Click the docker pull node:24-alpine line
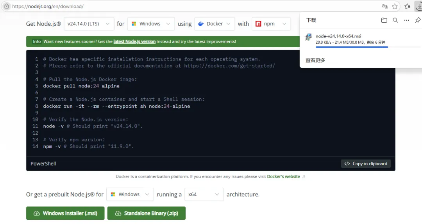 click(x=81, y=86)
